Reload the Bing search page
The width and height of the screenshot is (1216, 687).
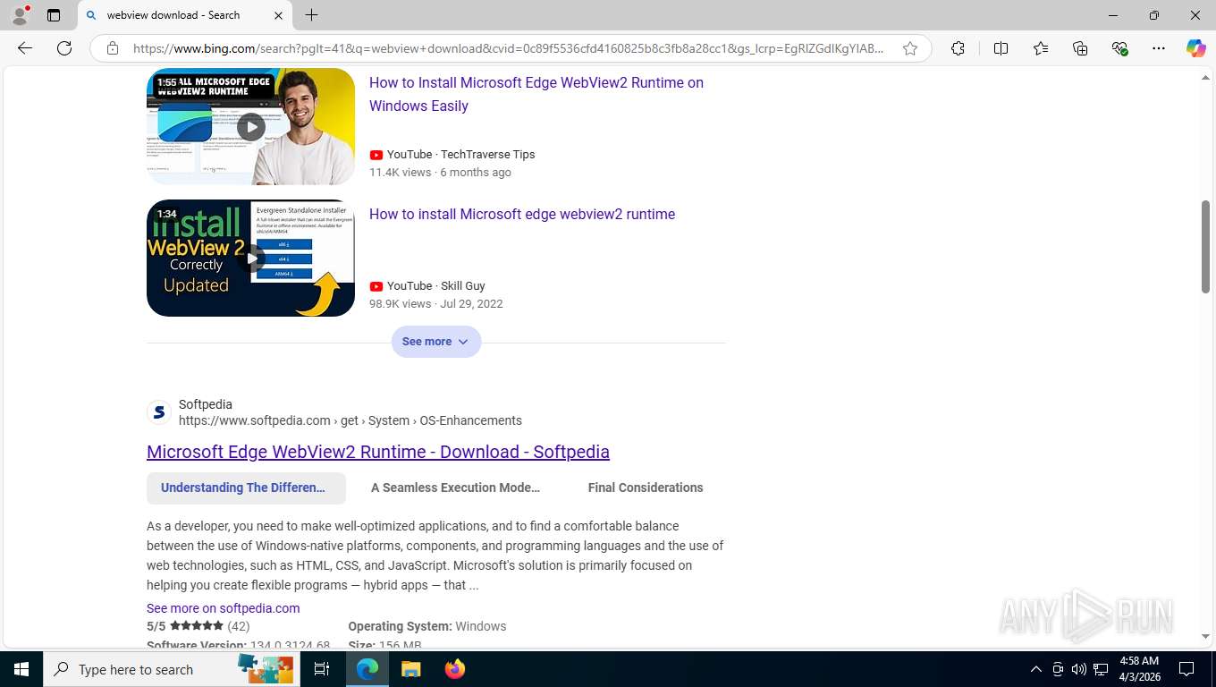(x=64, y=48)
